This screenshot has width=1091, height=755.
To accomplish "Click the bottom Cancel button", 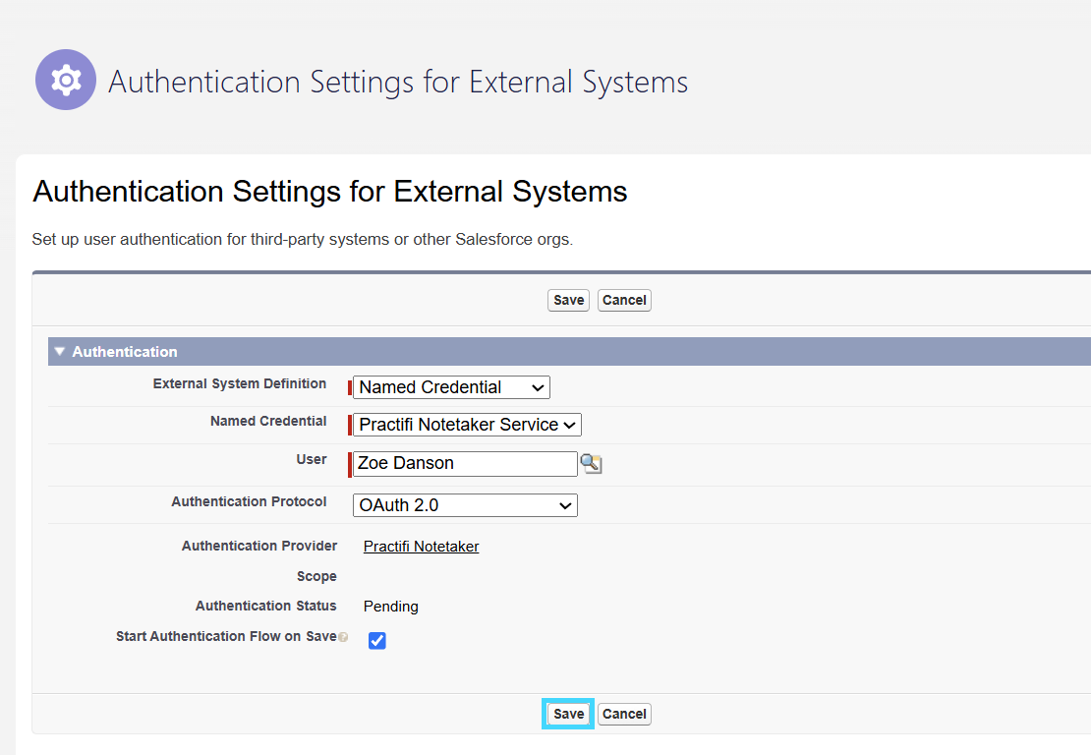I will [624, 714].
